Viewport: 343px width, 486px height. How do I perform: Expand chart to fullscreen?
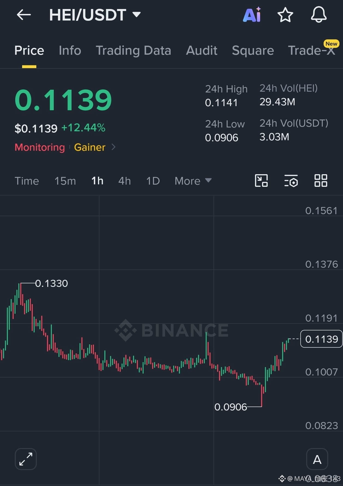(x=26, y=459)
